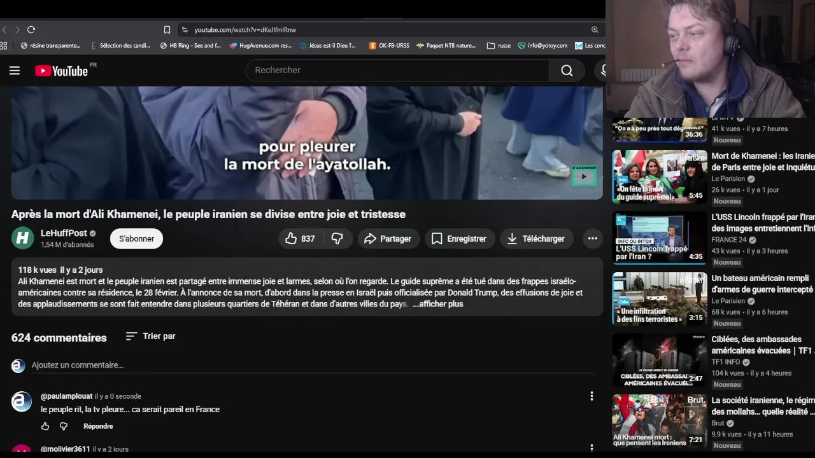Open the USS Lincoln 4:35 thumbnail
The width and height of the screenshot is (815, 458).
coord(660,237)
